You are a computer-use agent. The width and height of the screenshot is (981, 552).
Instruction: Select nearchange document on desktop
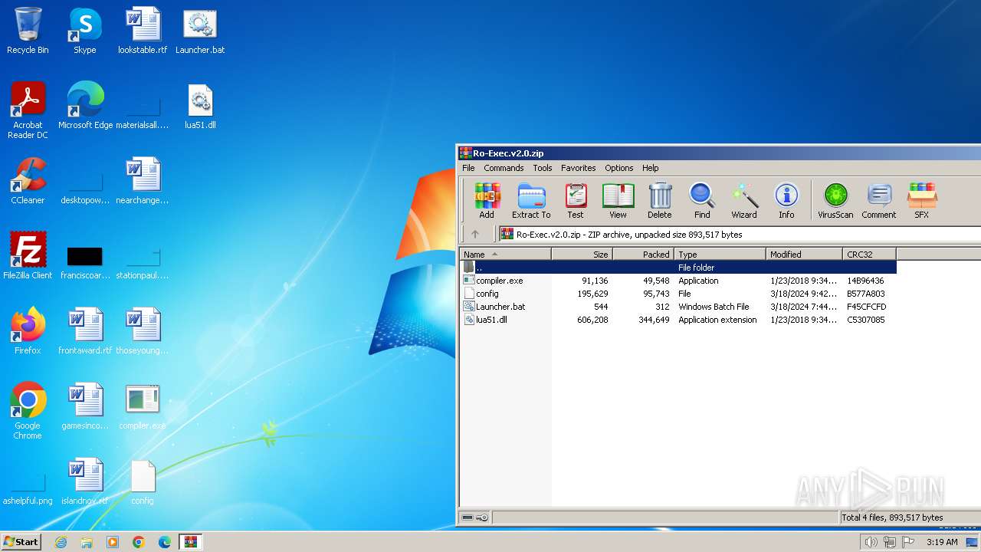pyautogui.click(x=143, y=181)
